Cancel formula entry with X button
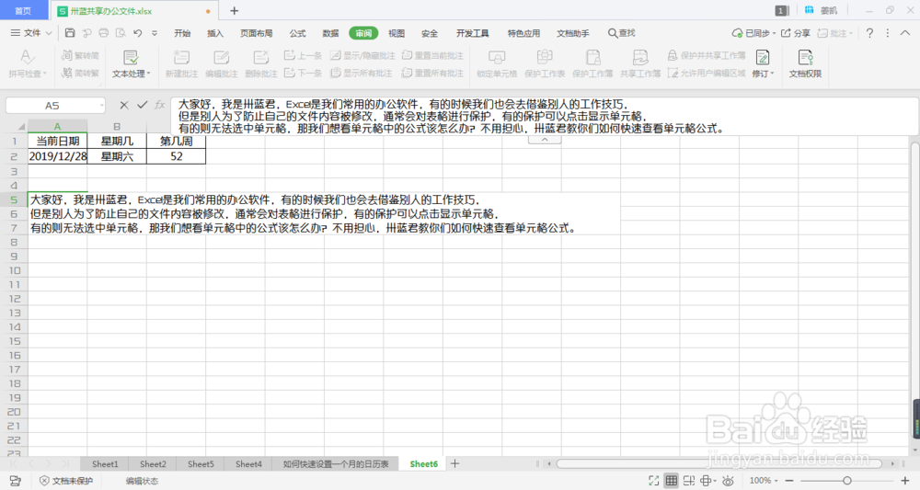920x490 pixels. click(124, 105)
